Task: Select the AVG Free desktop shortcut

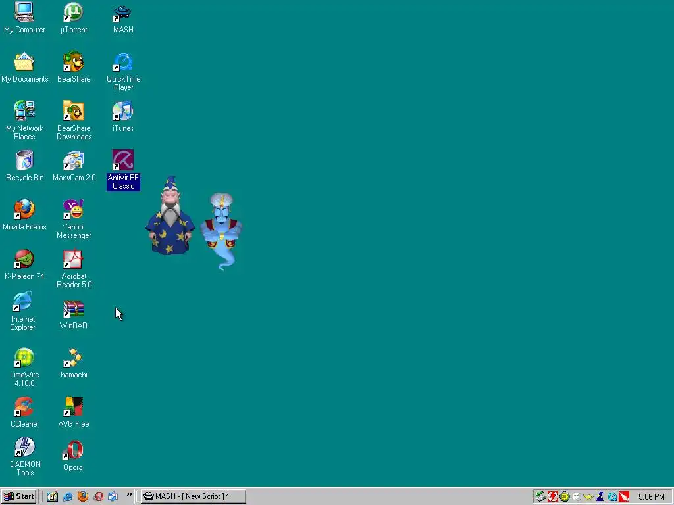Action: [74, 413]
